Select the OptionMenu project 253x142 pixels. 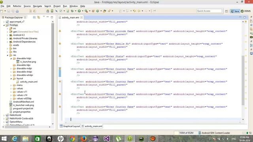tap(14, 122)
